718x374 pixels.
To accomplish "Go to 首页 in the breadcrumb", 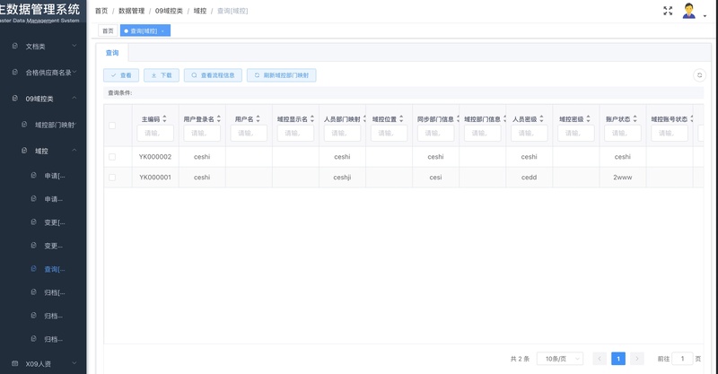I will (101, 11).
